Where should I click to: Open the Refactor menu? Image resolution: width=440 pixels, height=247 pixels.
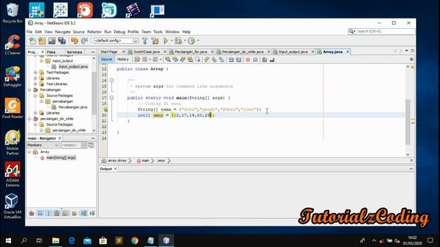coord(94,32)
